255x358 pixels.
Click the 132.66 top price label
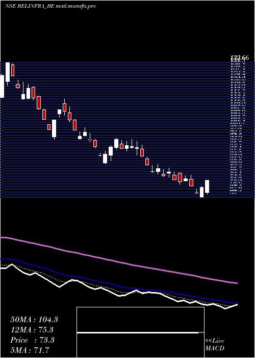coord(240,58)
